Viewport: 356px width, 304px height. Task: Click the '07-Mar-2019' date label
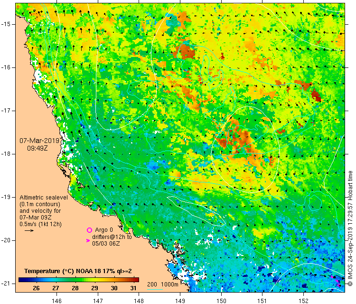[39, 141]
